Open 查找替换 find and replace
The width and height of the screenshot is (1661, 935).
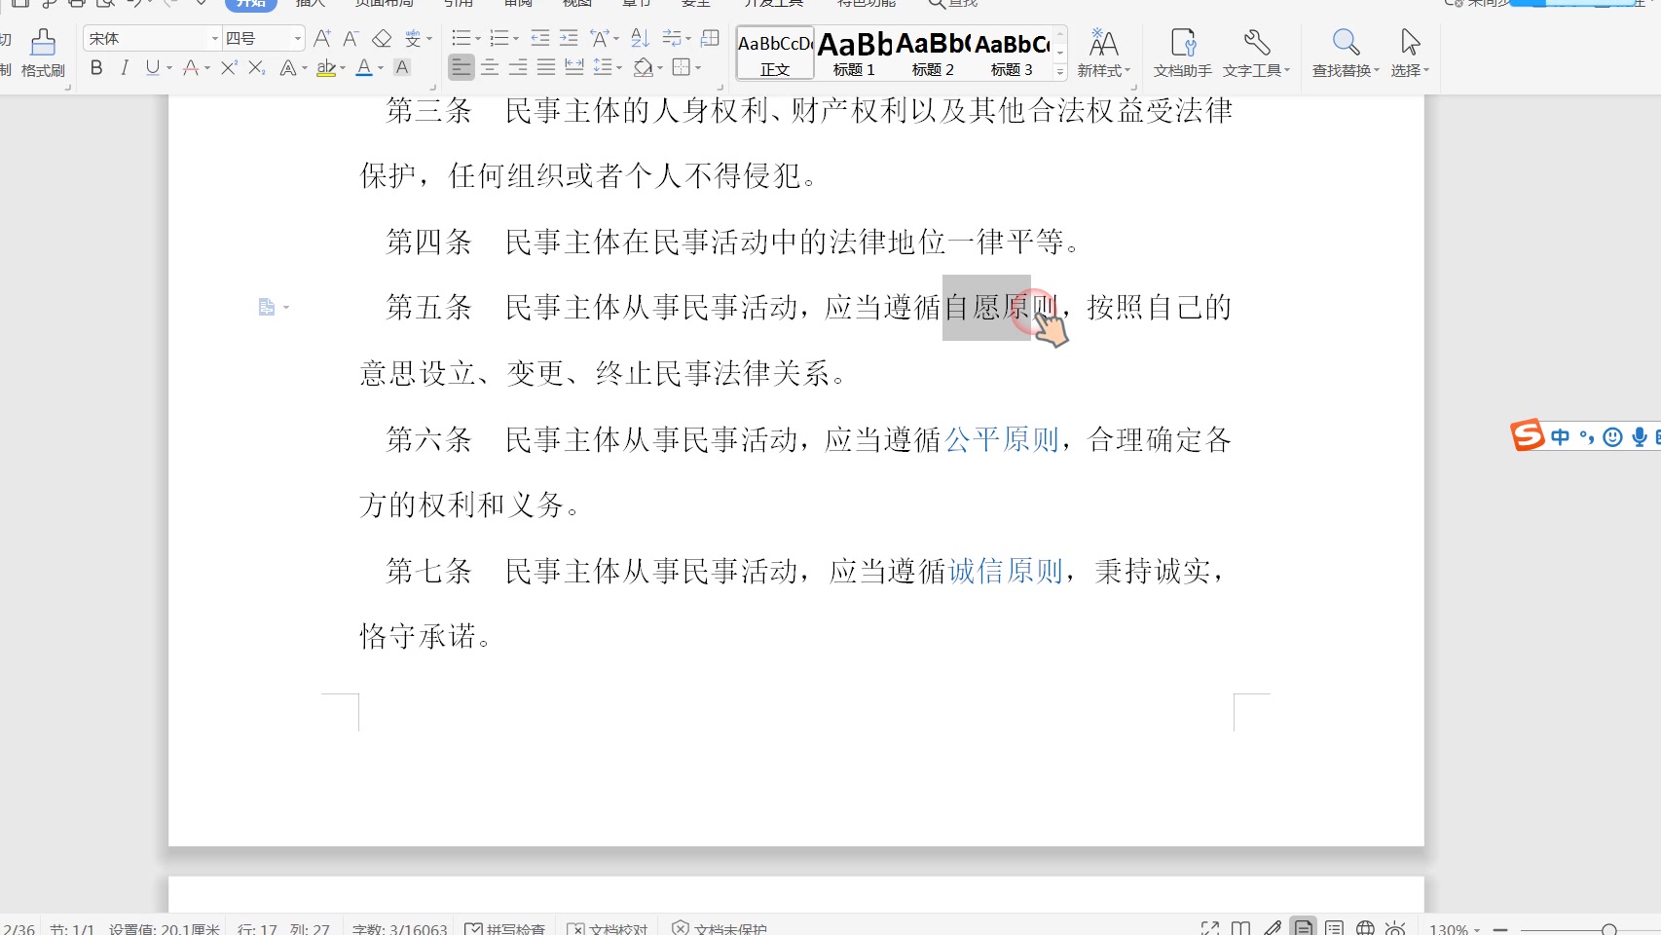click(1346, 53)
